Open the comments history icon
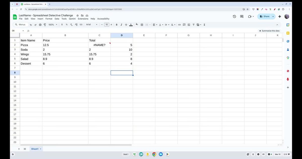The image size is (302, 159). pos(242,16)
